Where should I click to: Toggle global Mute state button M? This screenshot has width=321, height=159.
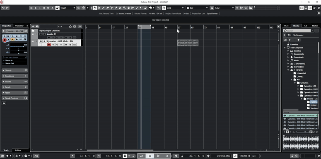click(31, 8)
